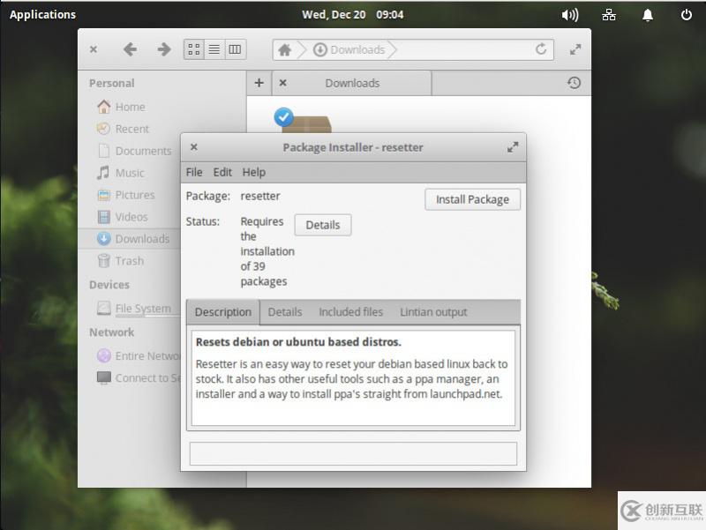Open the File menu in Package Installer
Viewport: 706px width, 530px height.
coord(194,172)
